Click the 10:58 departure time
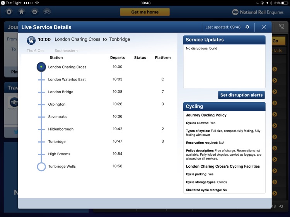Viewport: 290px width, 217px height. [118, 166]
